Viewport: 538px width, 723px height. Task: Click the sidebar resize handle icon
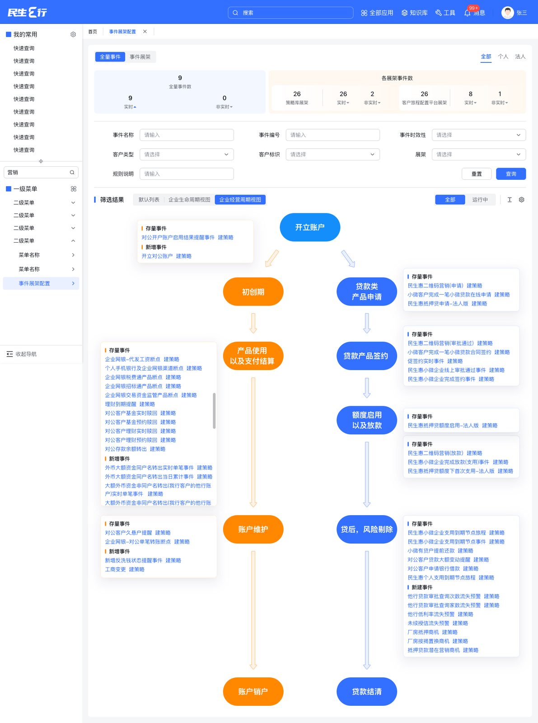[x=41, y=161]
